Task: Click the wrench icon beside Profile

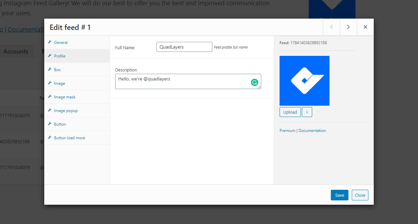Action: coord(50,56)
